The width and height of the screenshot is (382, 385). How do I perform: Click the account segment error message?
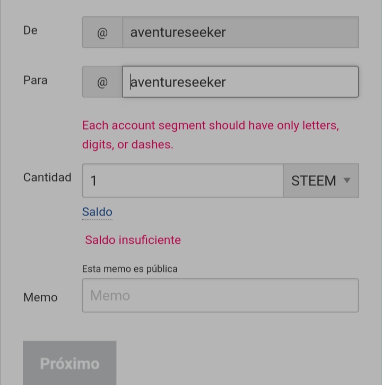pos(211,135)
